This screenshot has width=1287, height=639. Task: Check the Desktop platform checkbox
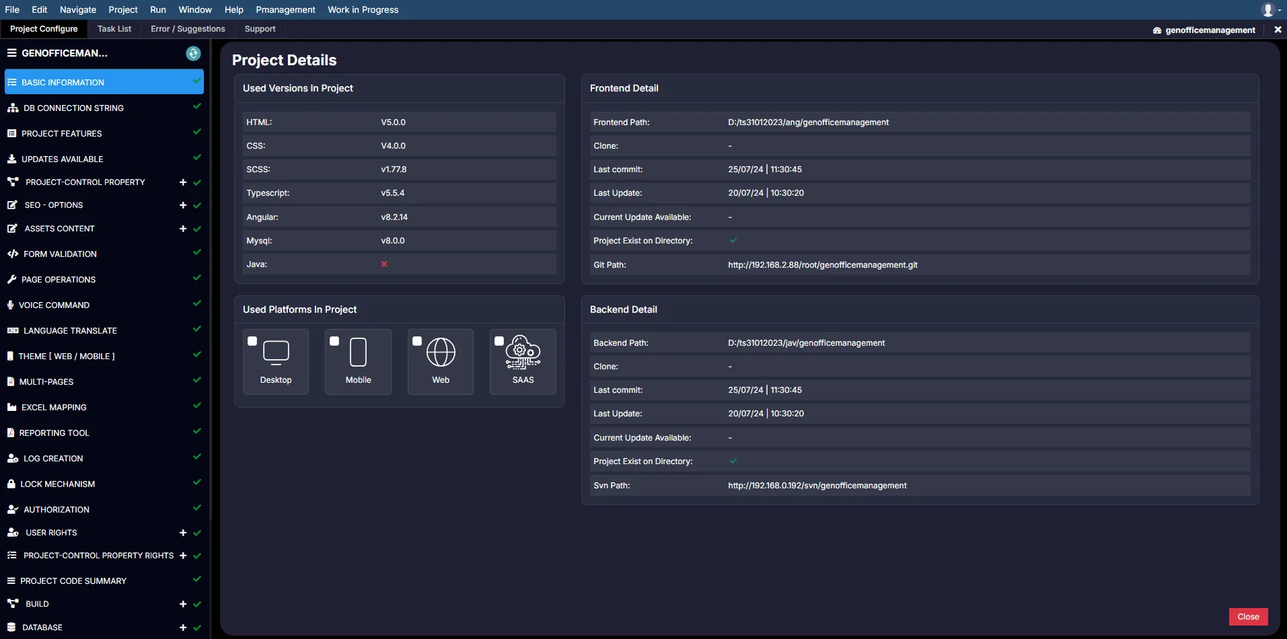(x=252, y=341)
